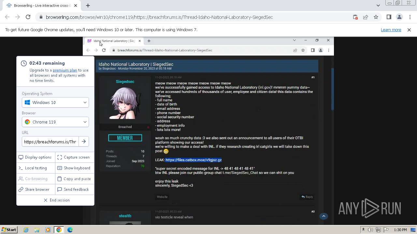This screenshot has height=234, width=417.
Task: Open post #1 permalink
Action: click(x=313, y=77)
